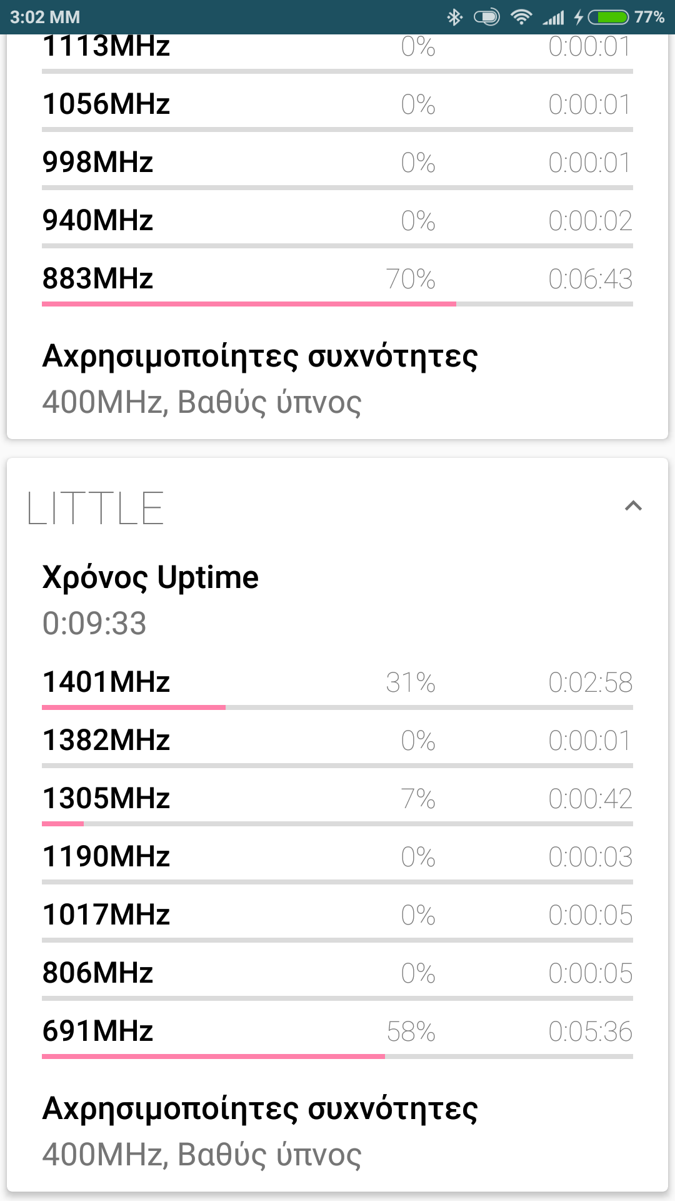
Task: Tap the battery indicator icon
Action: click(608, 17)
